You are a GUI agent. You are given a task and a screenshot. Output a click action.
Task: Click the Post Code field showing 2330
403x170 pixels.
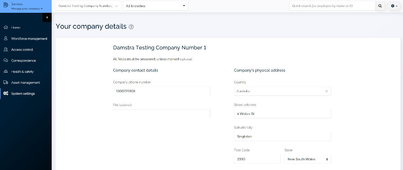click(x=257, y=159)
